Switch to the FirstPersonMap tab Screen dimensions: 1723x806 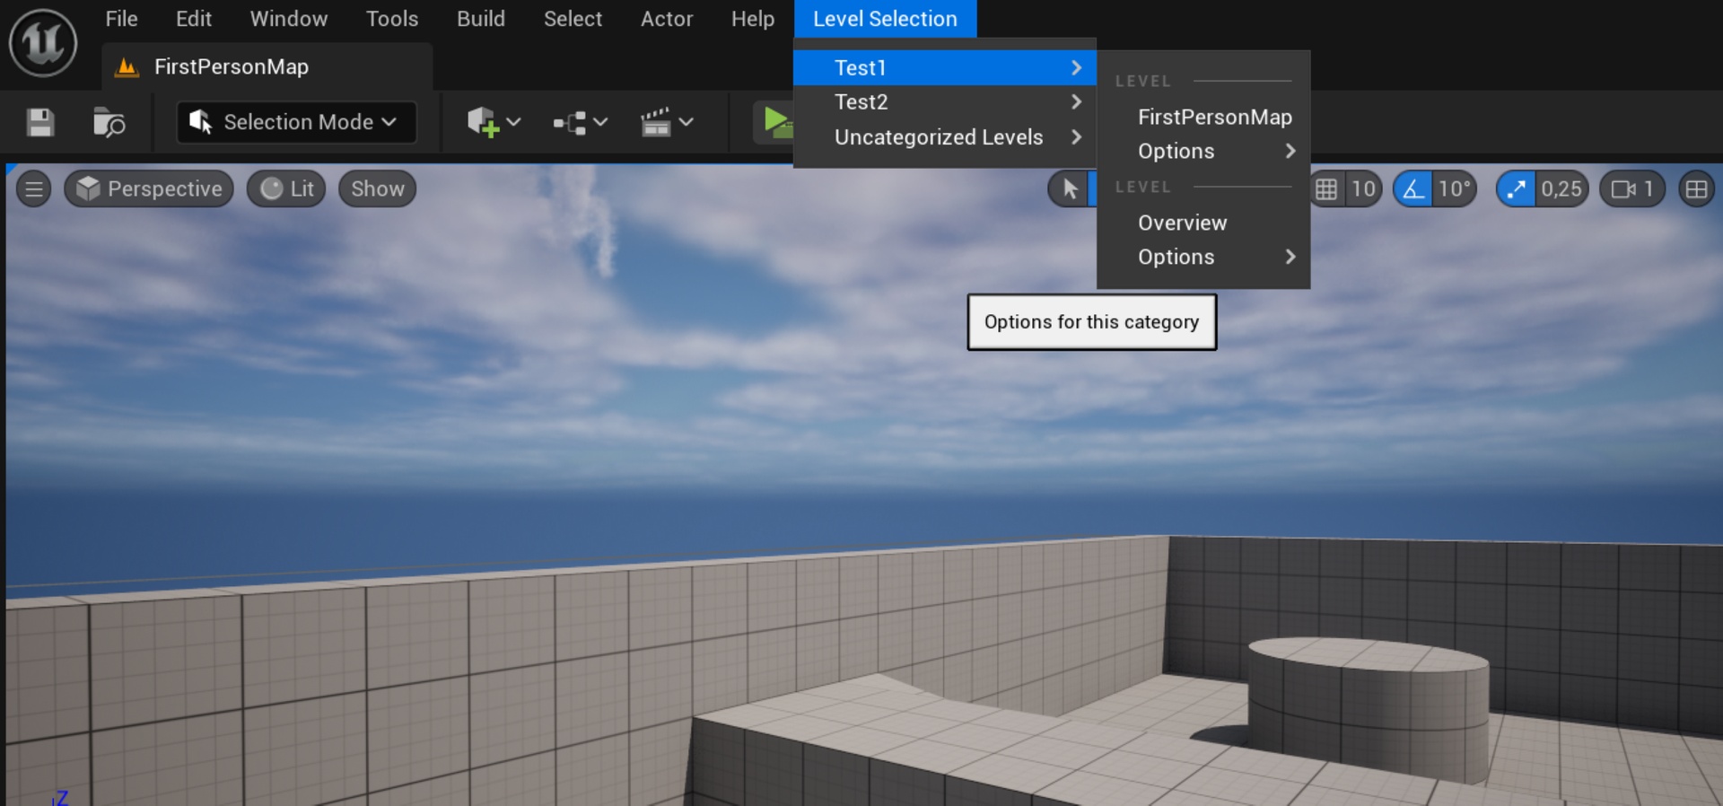(x=267, y=67)
